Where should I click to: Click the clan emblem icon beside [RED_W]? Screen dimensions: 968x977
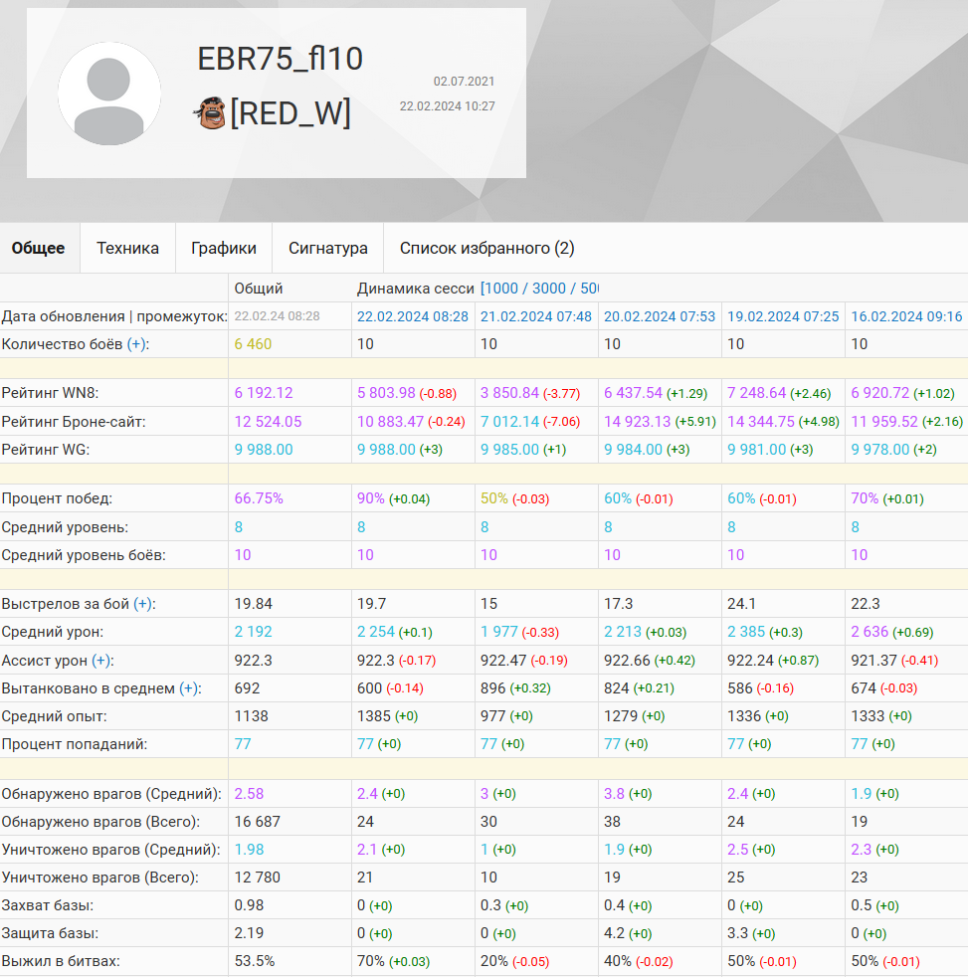tap(209, 113)
